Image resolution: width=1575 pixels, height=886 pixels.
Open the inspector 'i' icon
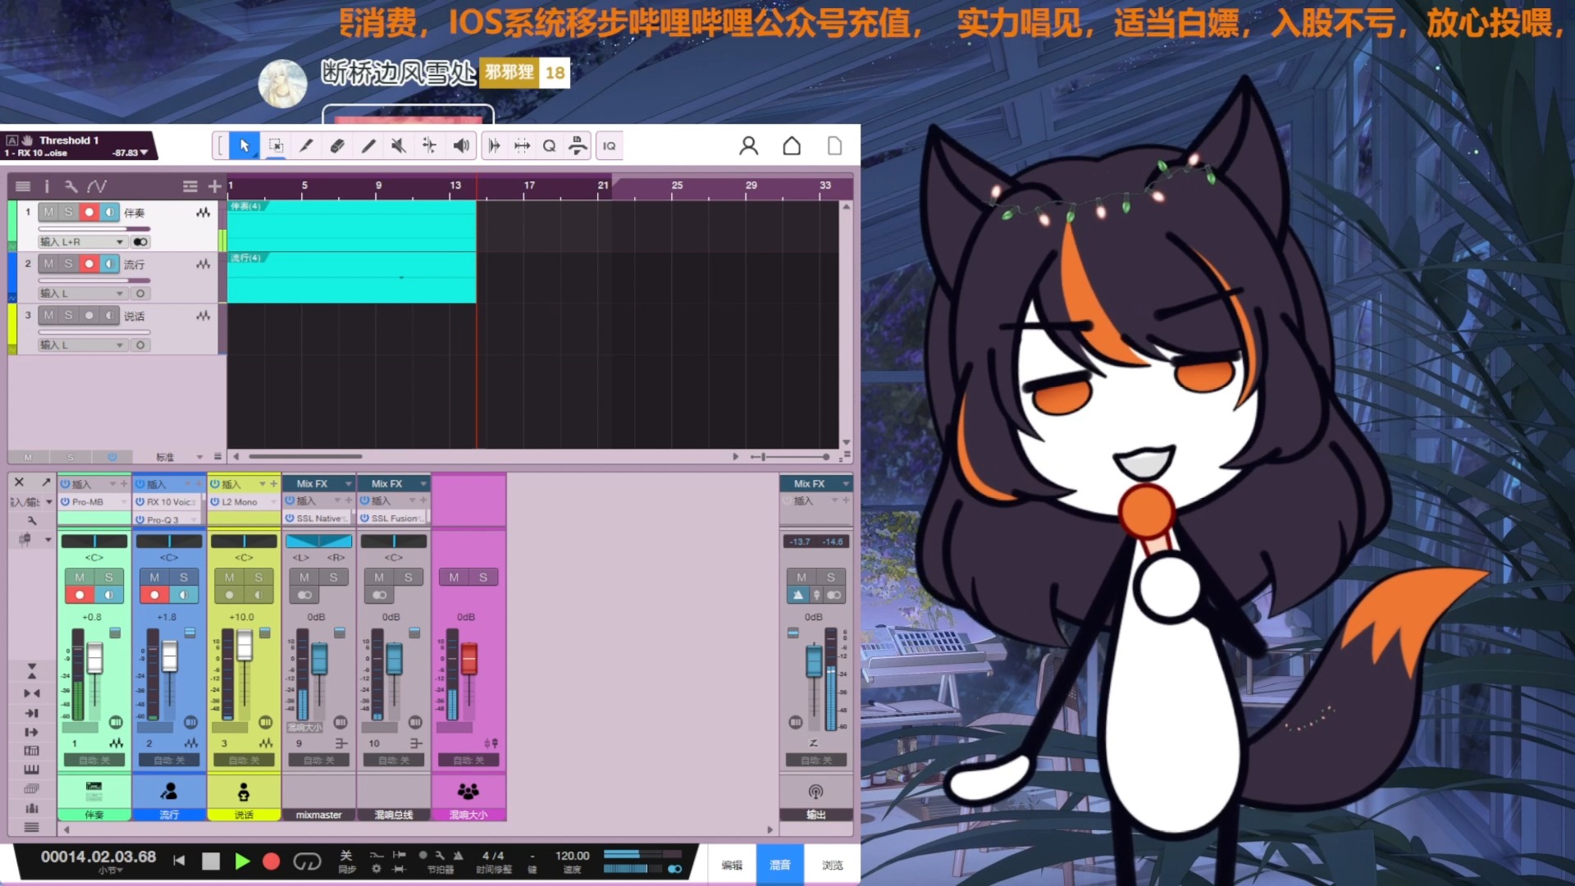pyautogui.click(x=47, y=186)
